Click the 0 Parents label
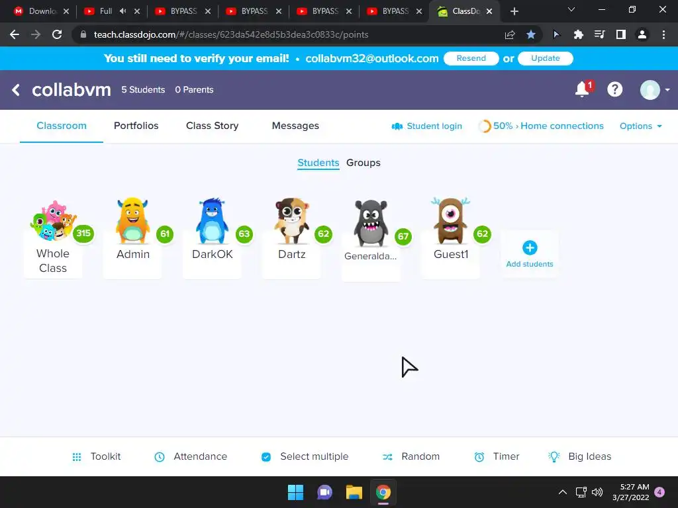This screenshot has width=678, height=508. (194, 90)
